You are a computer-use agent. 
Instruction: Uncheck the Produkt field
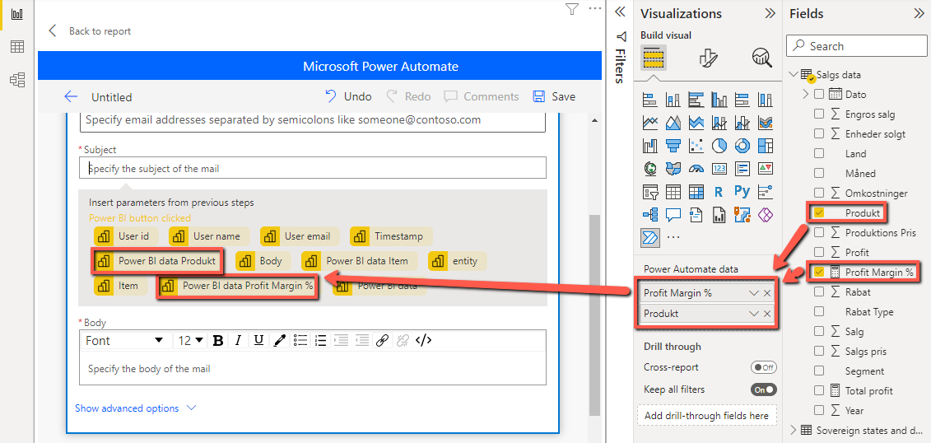point(819,212)
